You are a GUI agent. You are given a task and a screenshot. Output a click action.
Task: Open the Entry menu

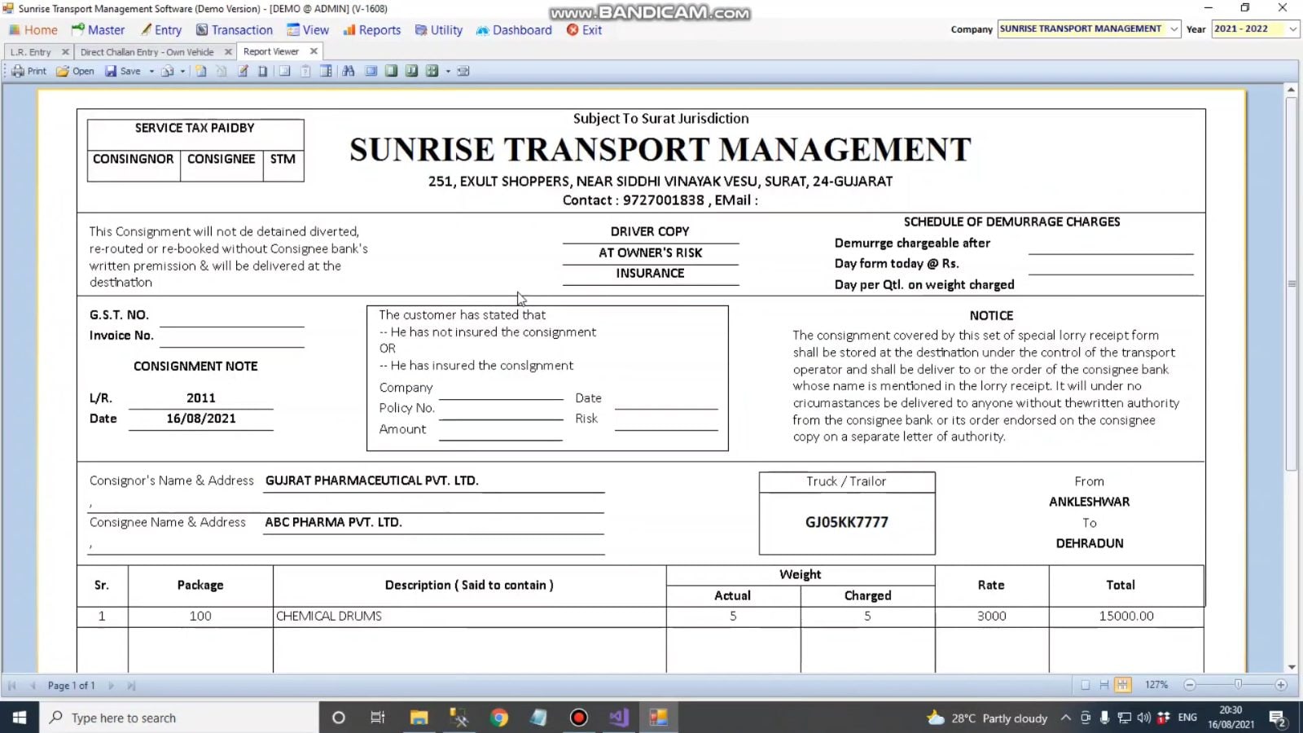click(x=160, y=30)
